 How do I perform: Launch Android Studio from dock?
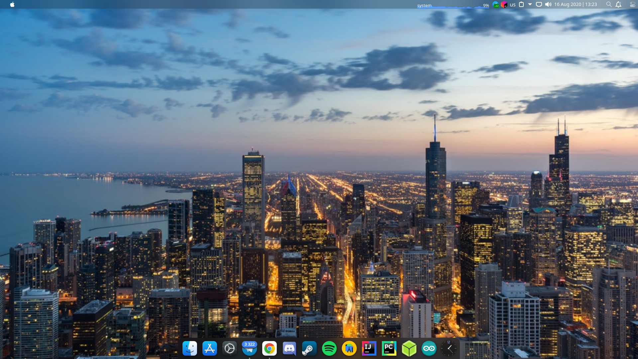coord(349,348)
